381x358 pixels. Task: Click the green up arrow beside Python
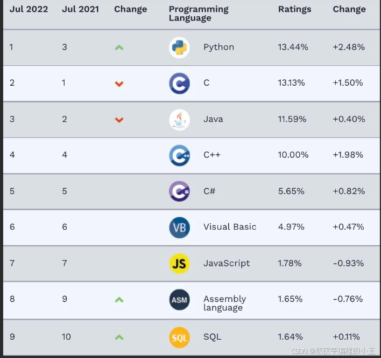[119, 47]
